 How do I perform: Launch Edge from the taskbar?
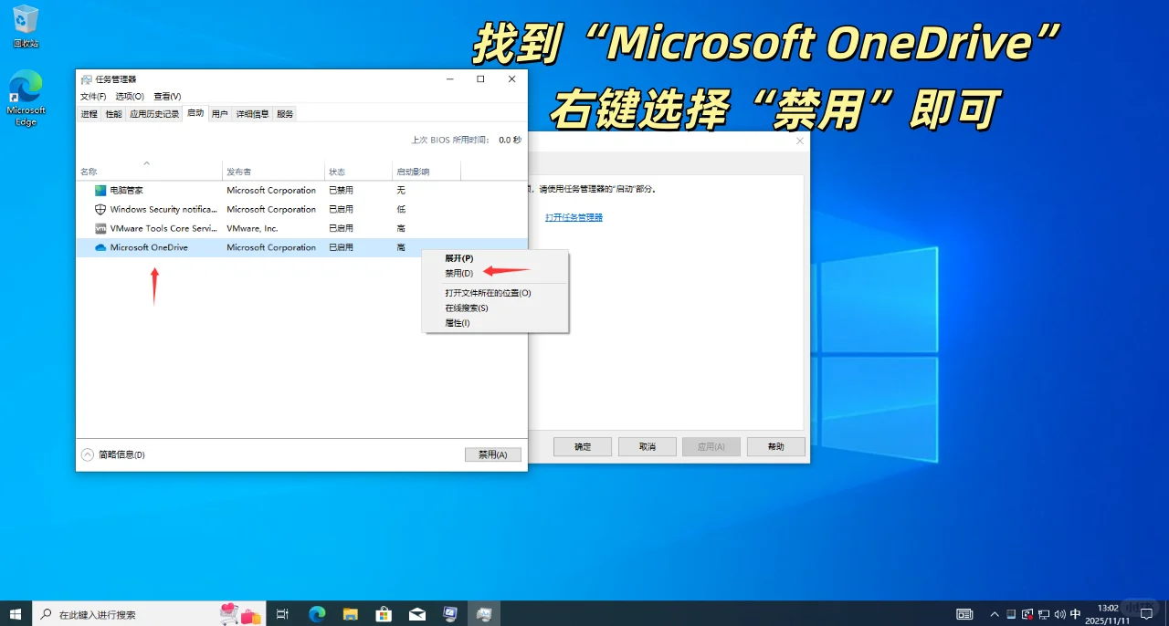317,614
